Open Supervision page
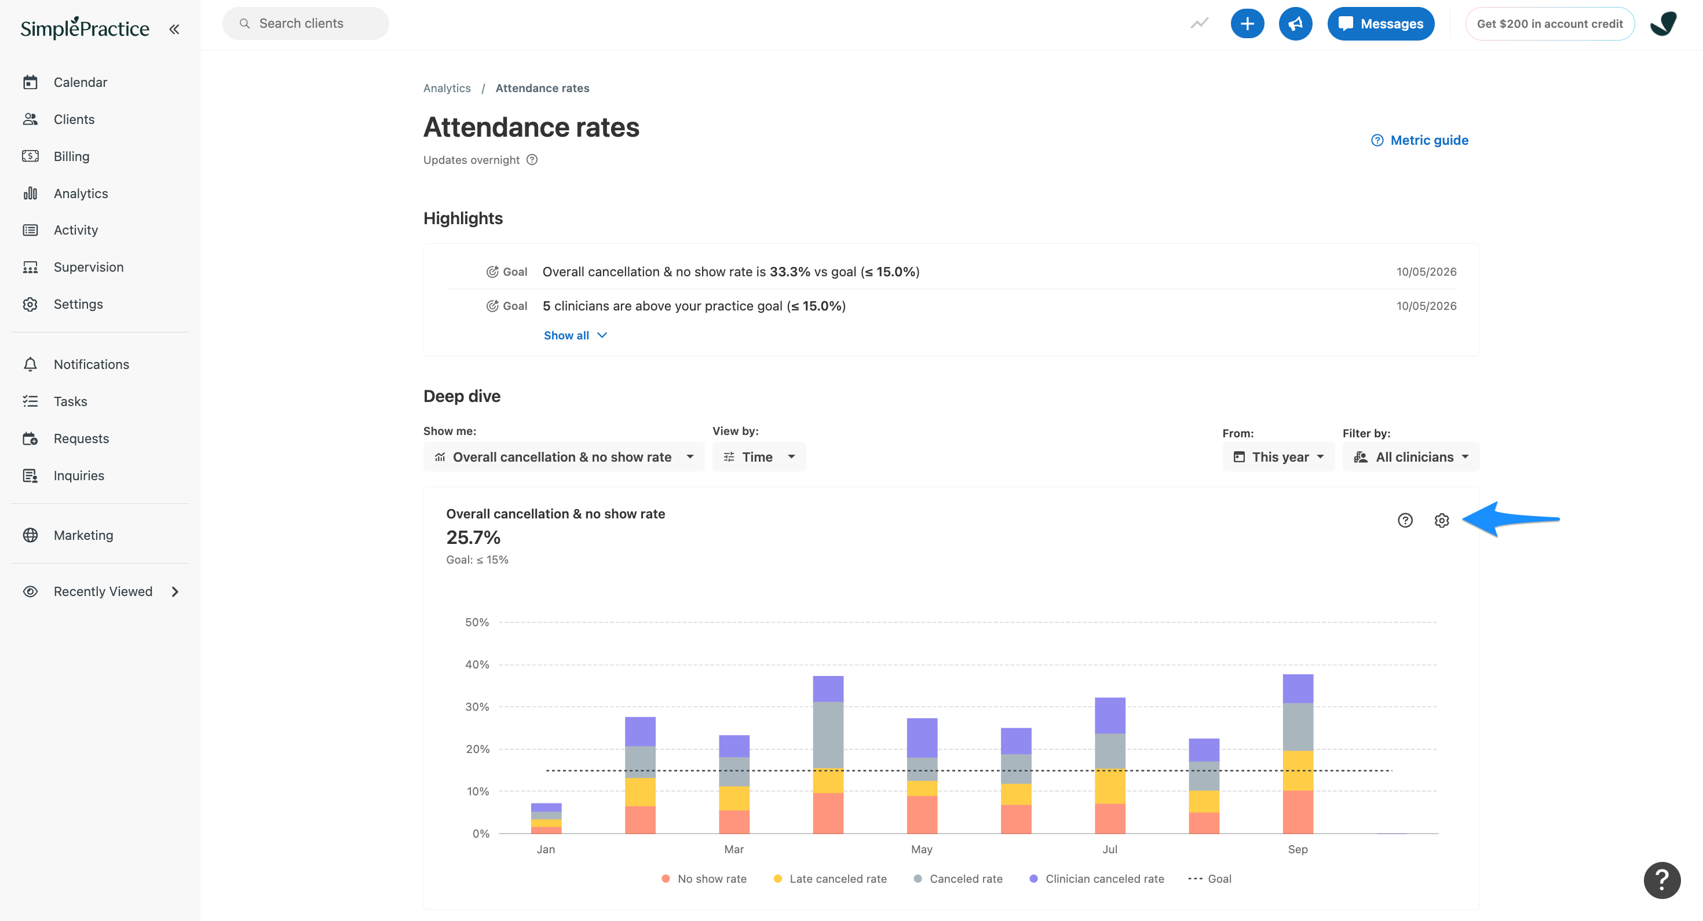 pos(89,267)
